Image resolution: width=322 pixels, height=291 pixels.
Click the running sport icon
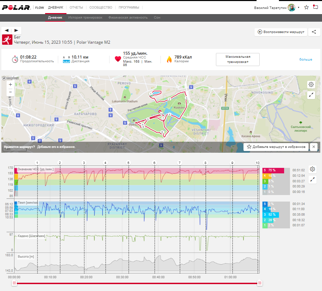7,40
